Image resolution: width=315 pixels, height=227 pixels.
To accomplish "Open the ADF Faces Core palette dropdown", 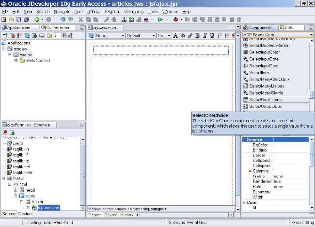I will pyautogui.click(x=311, y=35).
